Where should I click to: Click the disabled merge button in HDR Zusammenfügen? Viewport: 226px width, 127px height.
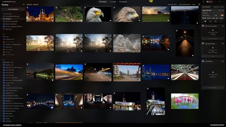[213, 38]
